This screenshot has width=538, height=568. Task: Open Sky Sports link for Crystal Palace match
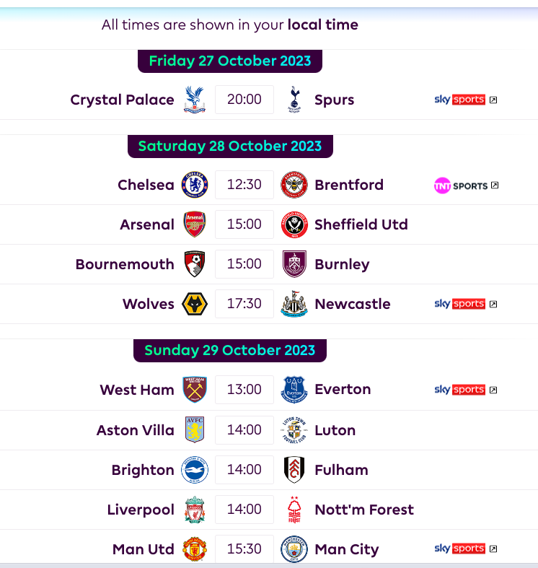coord(466,100)
